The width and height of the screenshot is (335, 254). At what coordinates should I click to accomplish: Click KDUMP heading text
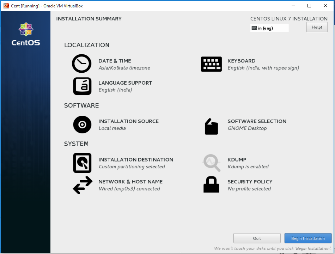237,160
